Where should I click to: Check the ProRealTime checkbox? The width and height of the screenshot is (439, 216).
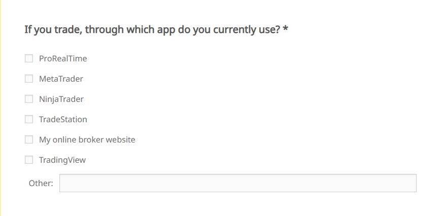[29, 59]
